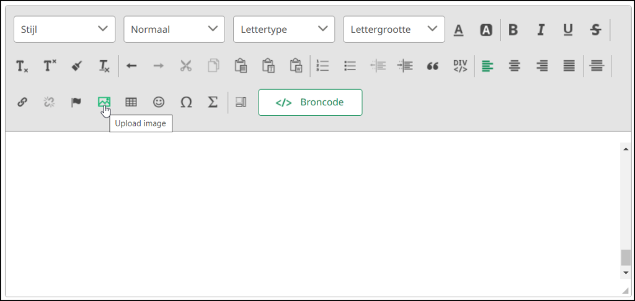The image size is (635, 301).
Task: Insert a numbered list
Action: point(322,66)
